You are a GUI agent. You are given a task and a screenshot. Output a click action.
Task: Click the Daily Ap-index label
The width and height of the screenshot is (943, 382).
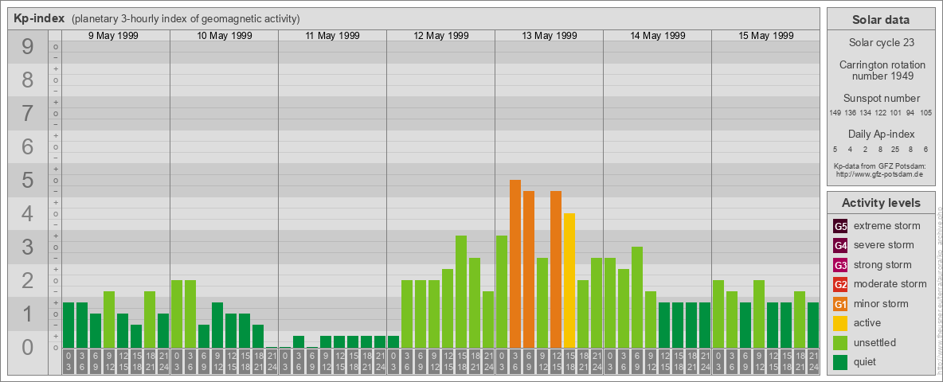(x=881, y=134)
